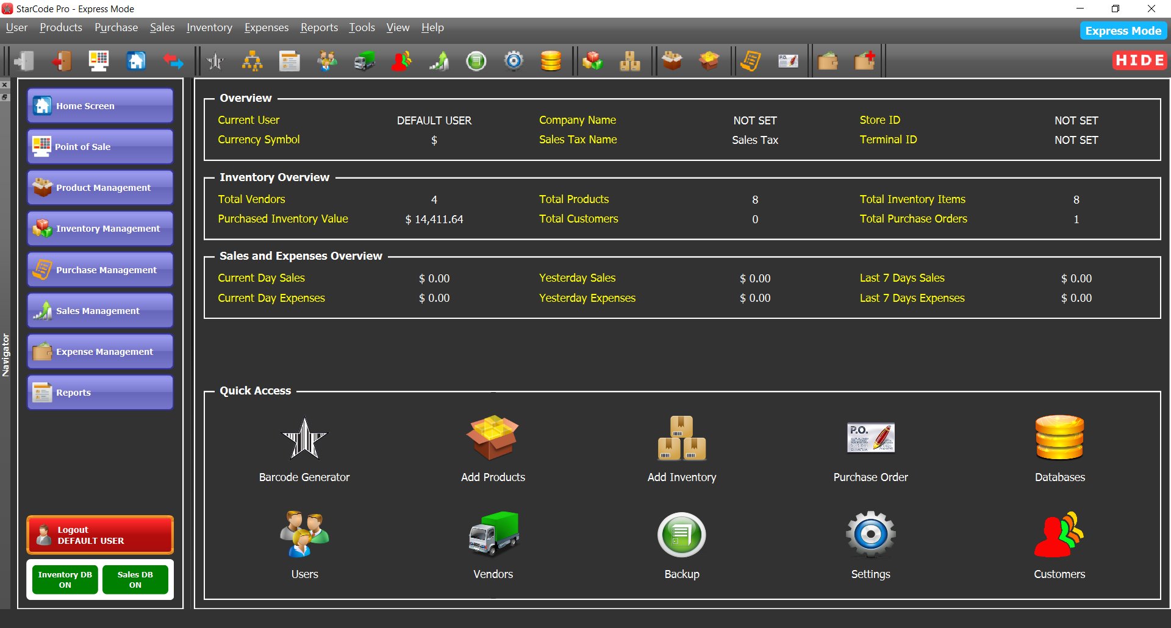Open the Backup tool in Quick Access
The width and height of the screenshot is (1171, 628).
pyautogui.click(x=681, y=535)
